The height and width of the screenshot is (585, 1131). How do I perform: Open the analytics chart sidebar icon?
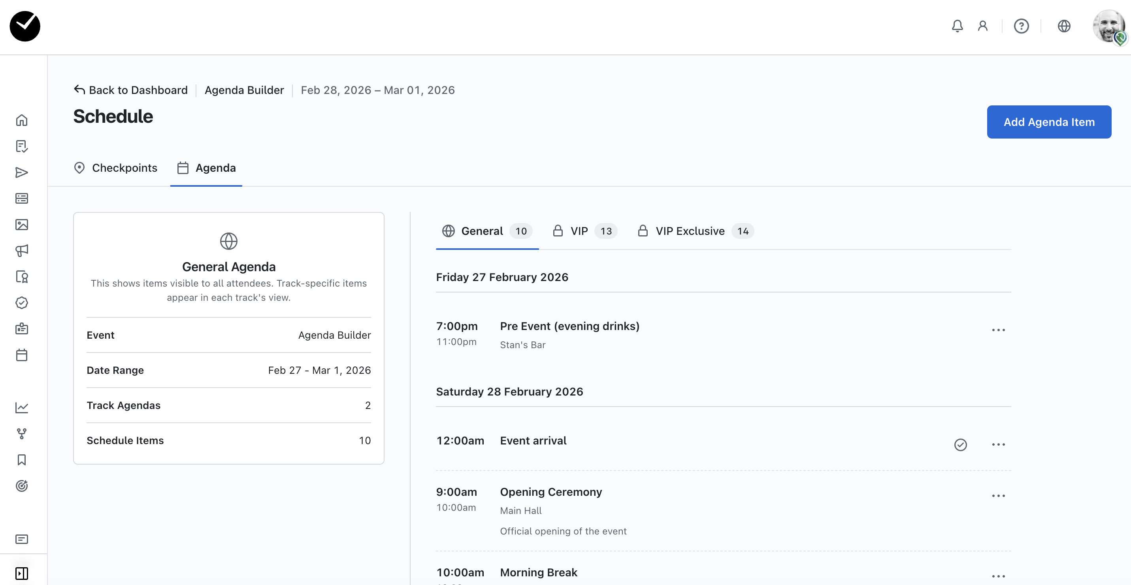(21, 407)
